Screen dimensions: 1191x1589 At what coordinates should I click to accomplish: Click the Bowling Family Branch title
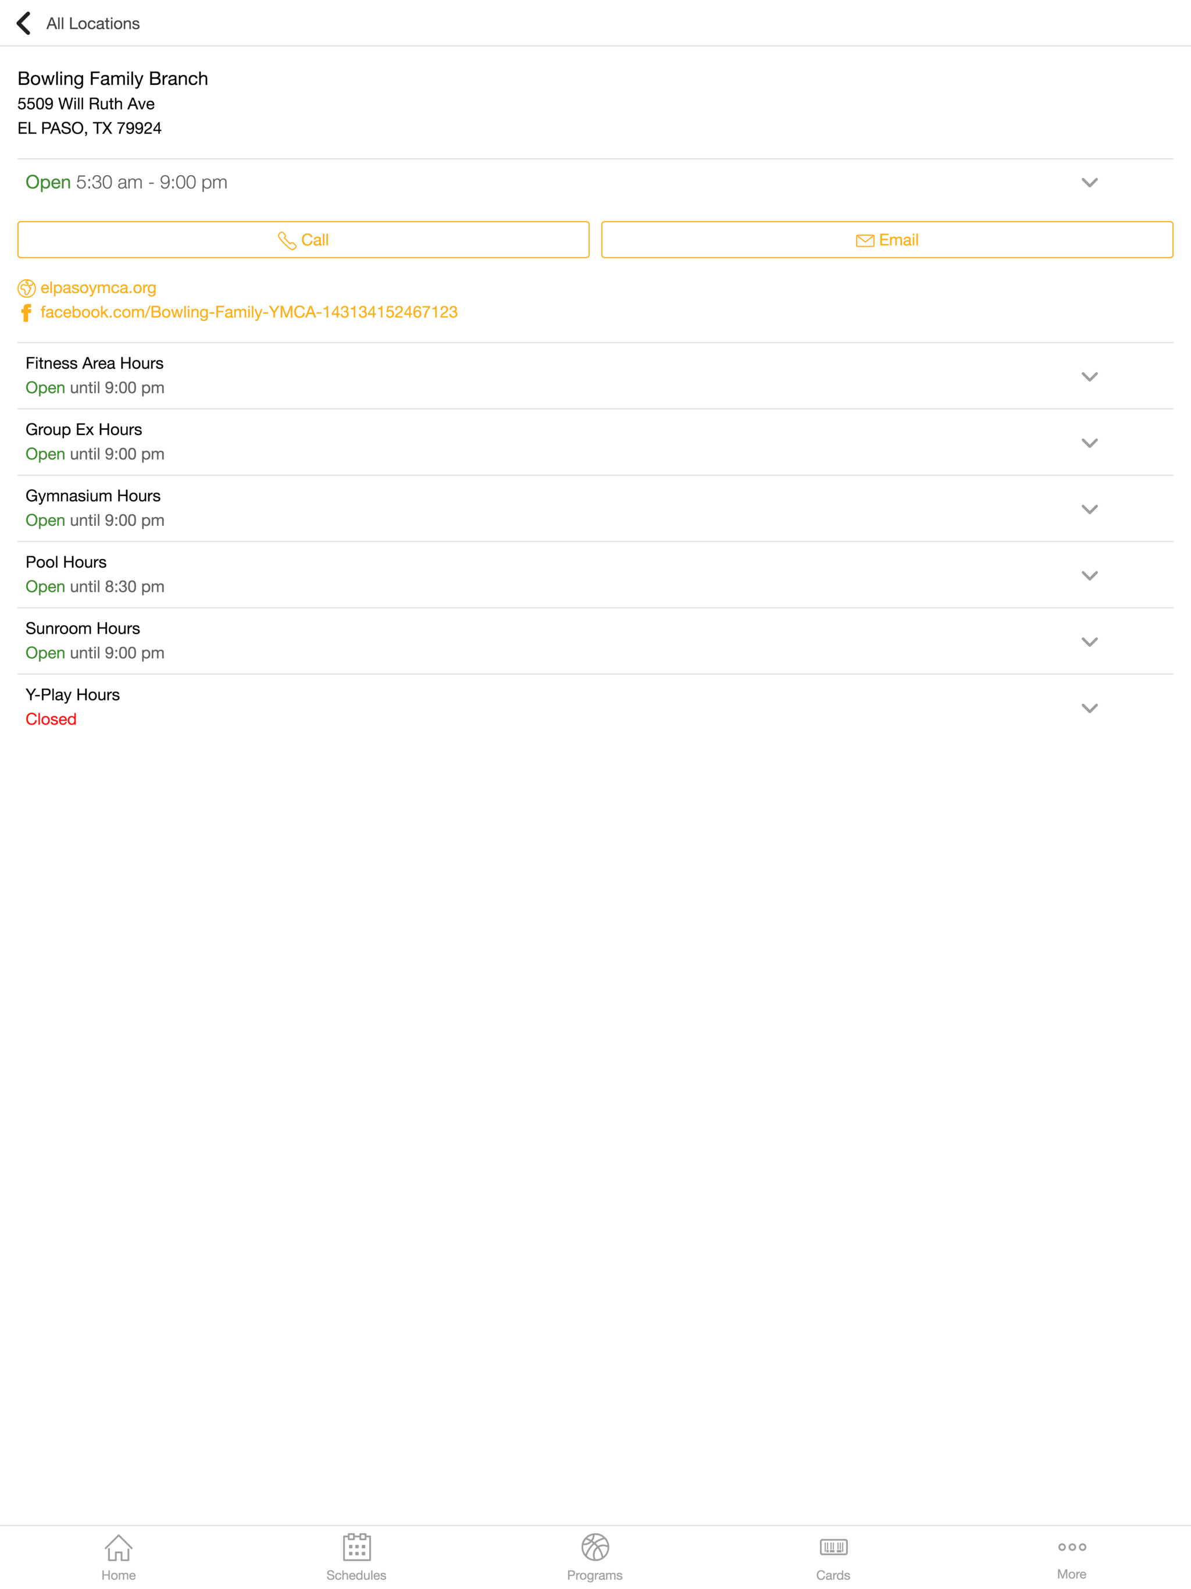113,79
